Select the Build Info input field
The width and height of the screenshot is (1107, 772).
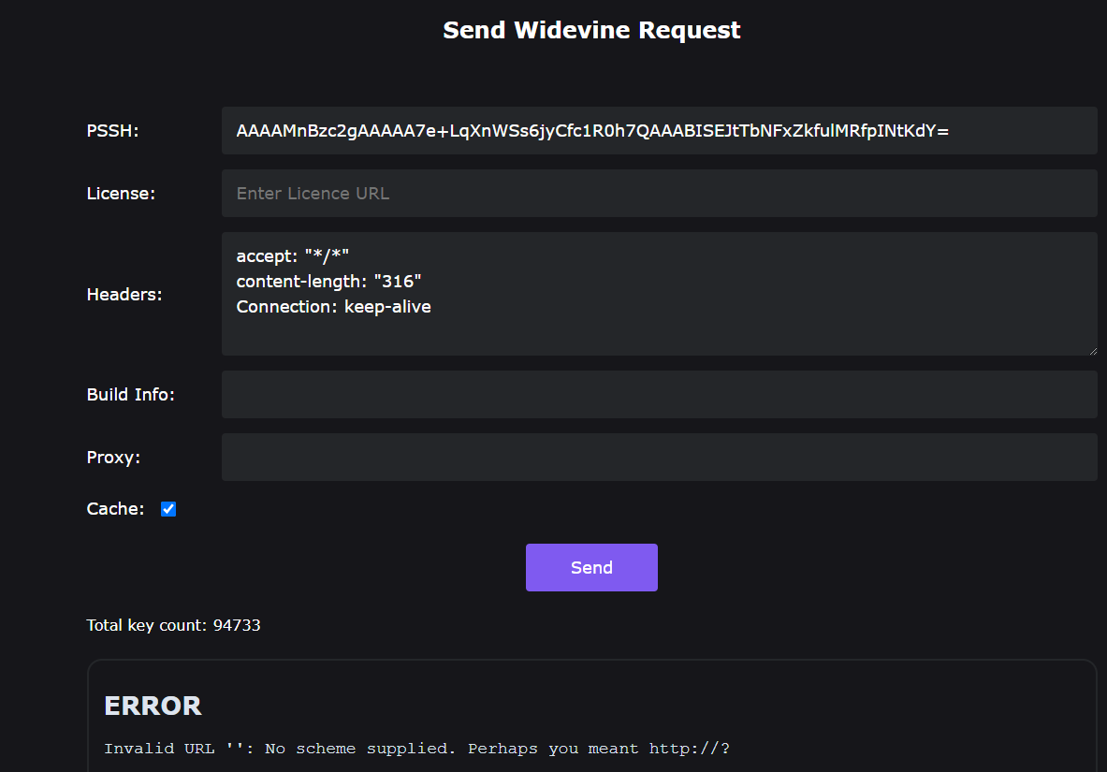coord(659,395)
